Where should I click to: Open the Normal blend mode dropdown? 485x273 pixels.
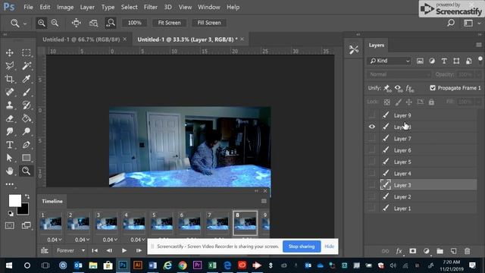(x=399, y=74)
